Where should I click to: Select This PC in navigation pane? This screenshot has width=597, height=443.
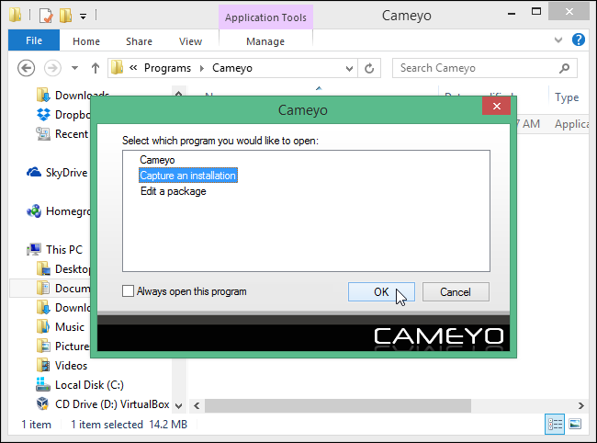coord(55,249)
